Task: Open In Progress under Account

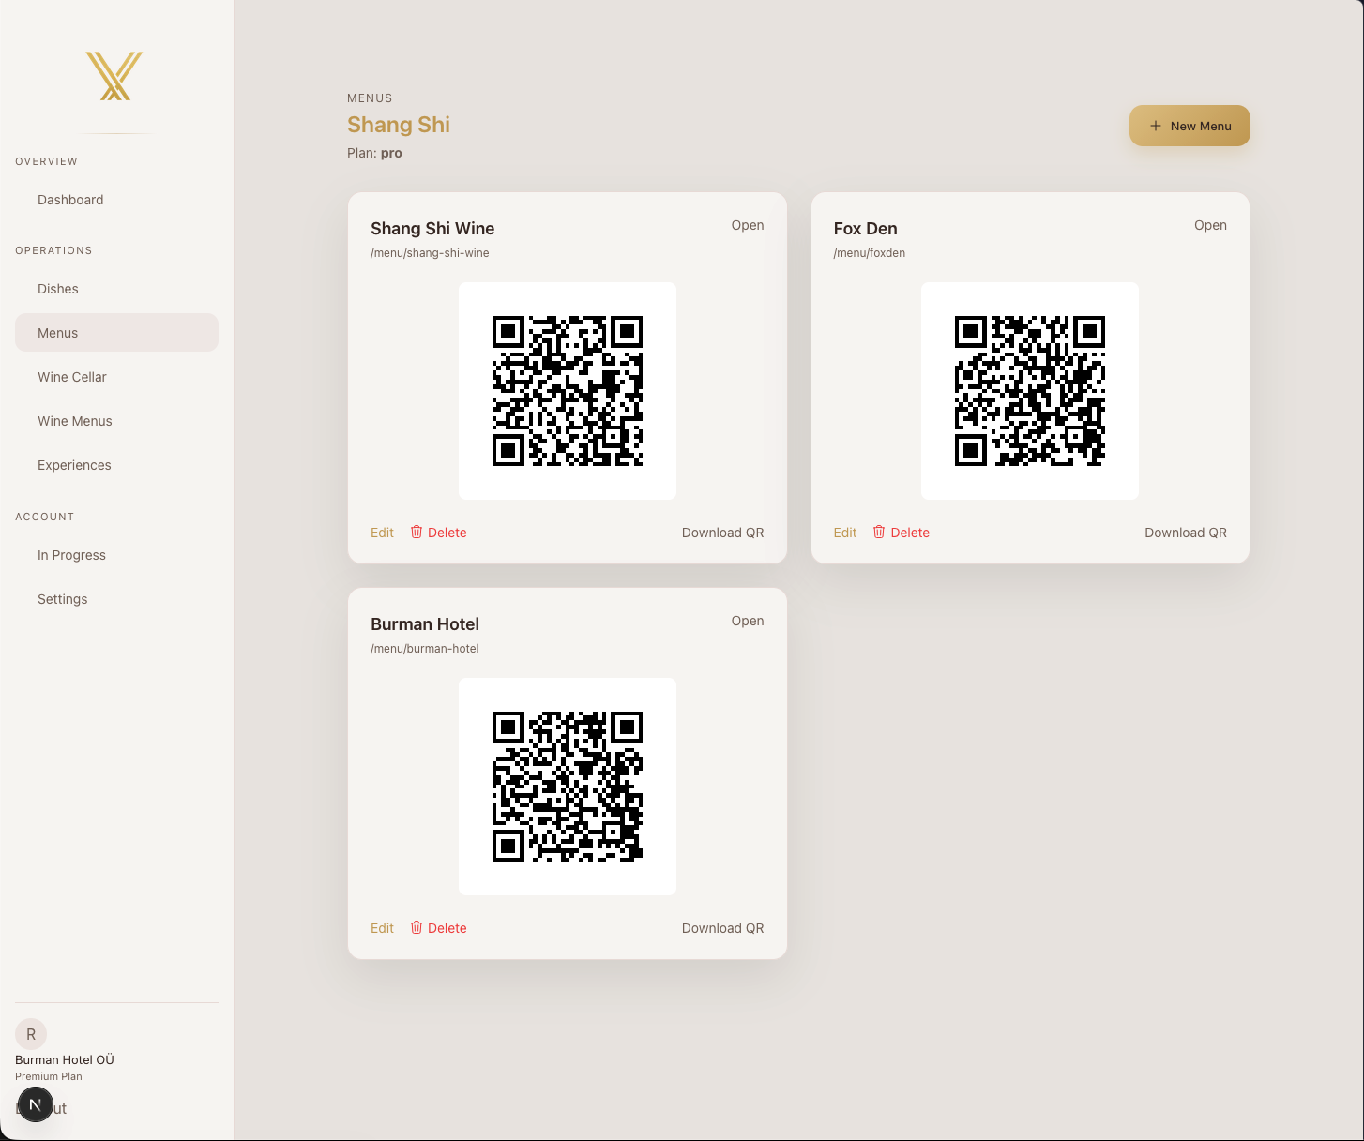Action: click(x=116, y=555)
